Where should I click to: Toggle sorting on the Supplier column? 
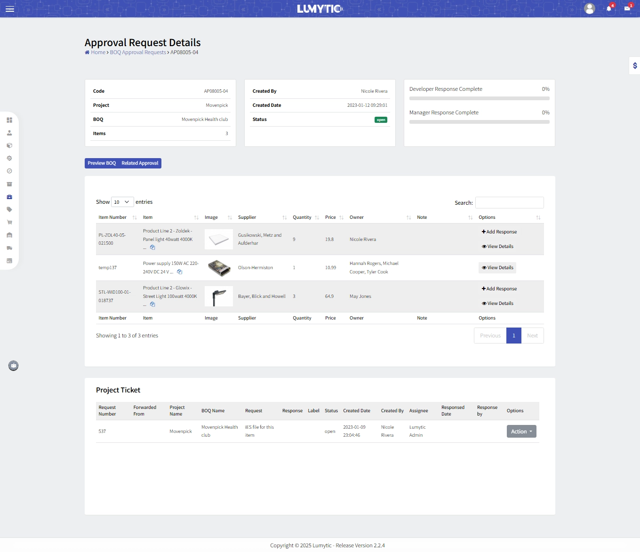[284, 217]
